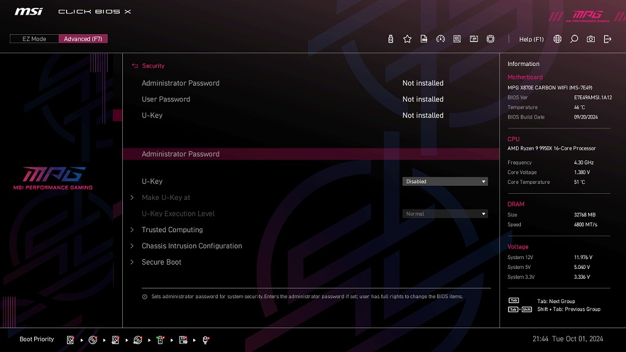Screen dimensions: 626x352
Task: Click the date and time display
Action: tap(568, 339)
